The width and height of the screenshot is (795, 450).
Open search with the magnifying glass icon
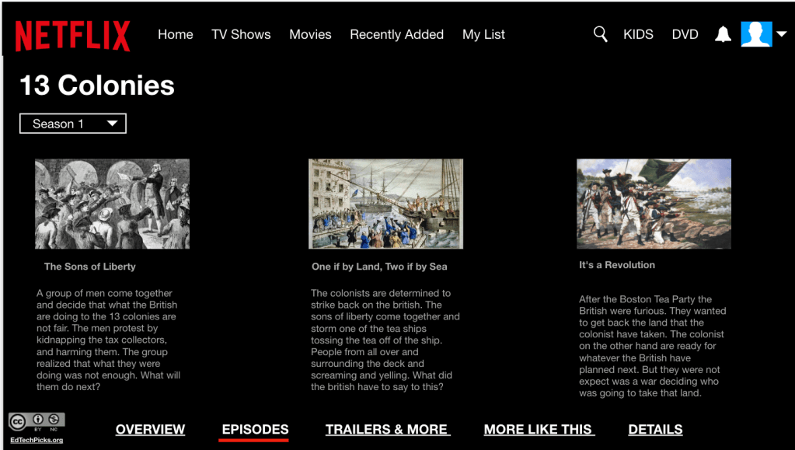point(600,34)
